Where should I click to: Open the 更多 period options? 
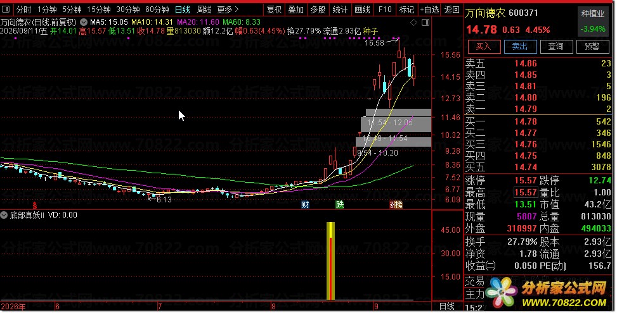tap(228, 9)
